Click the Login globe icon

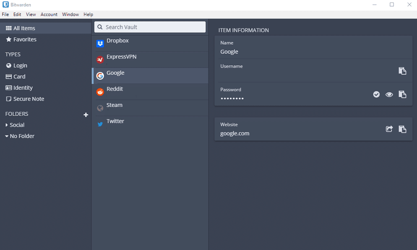(x=8, y=65)
